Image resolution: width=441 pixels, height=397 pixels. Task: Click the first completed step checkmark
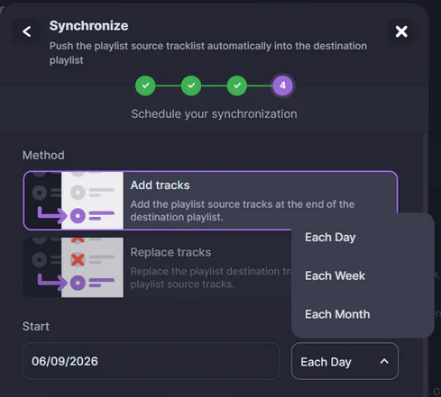pos(145,86)
